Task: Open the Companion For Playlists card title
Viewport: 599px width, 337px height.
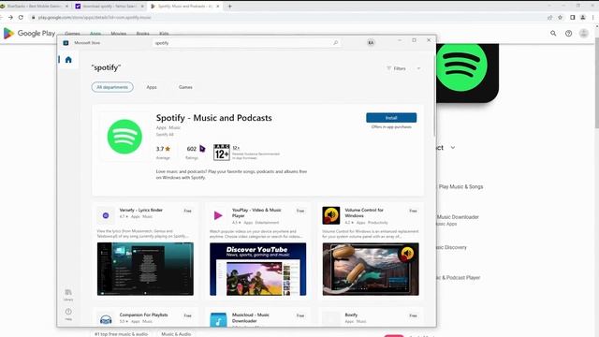Action: pyautogui.click(x=143, y=315)
